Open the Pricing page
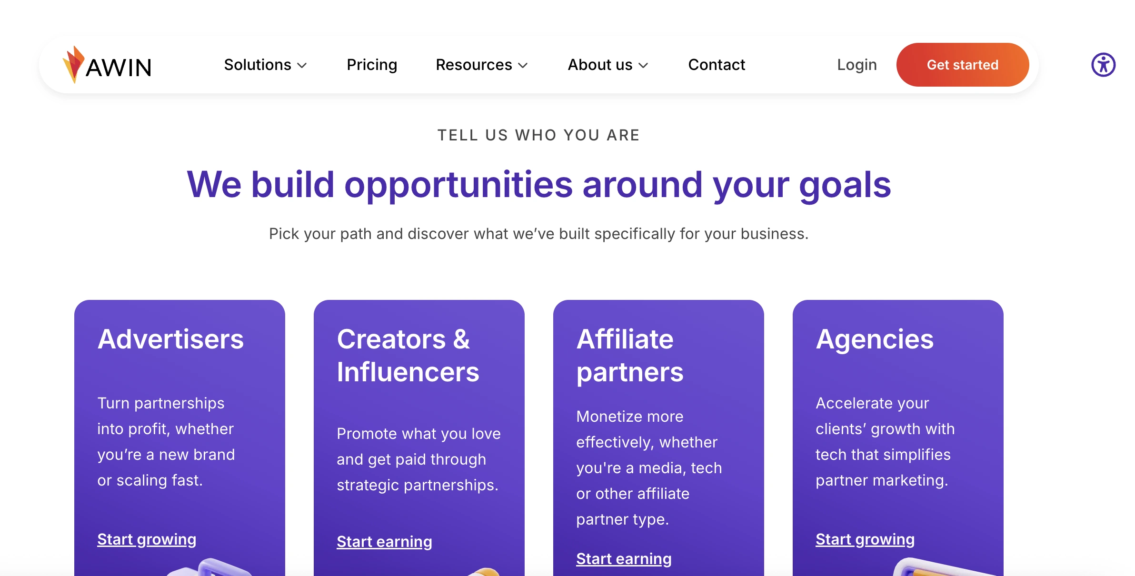Screen dimensions: 1135x576 tap(372, 65)
